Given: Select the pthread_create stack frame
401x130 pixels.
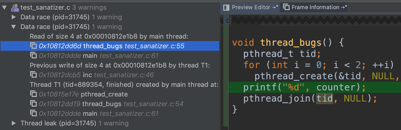Looking at the screenshot, I should [x=104, y=94].
